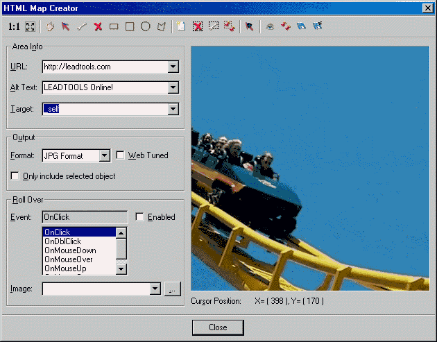This screenshot has width=437, height=342.
Task: Click the event list scroll down arrow
Action: (x=121, y=269)
